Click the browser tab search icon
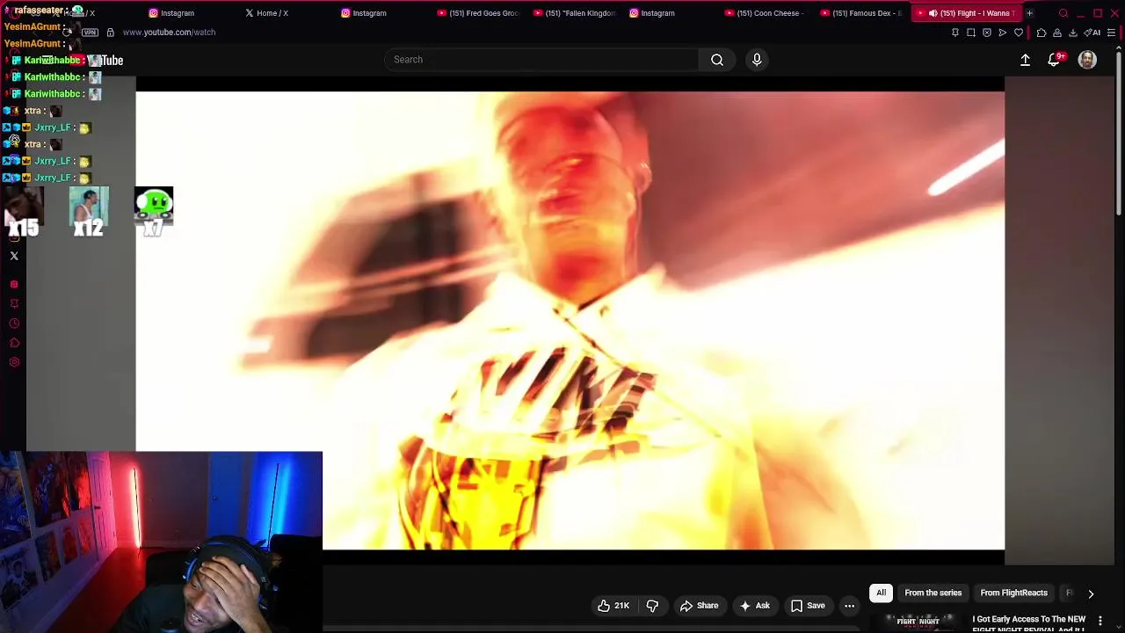 coord(1063,13)
